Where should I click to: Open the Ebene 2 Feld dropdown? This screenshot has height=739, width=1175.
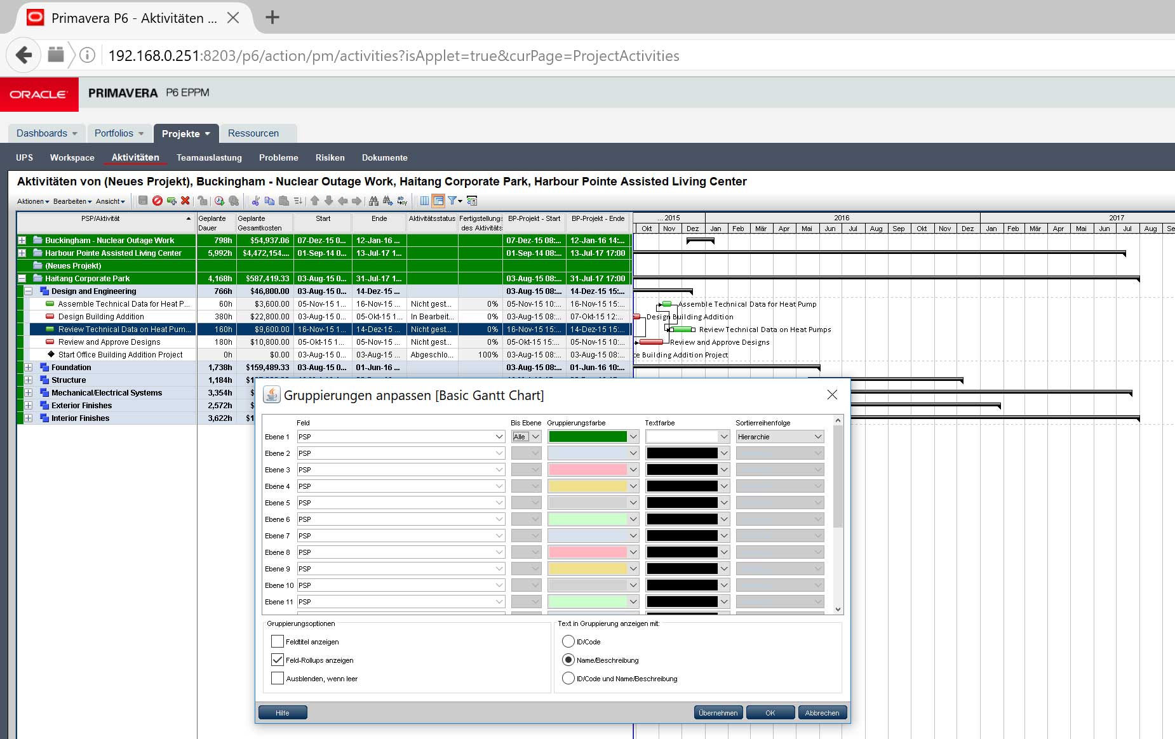point(401,453)
